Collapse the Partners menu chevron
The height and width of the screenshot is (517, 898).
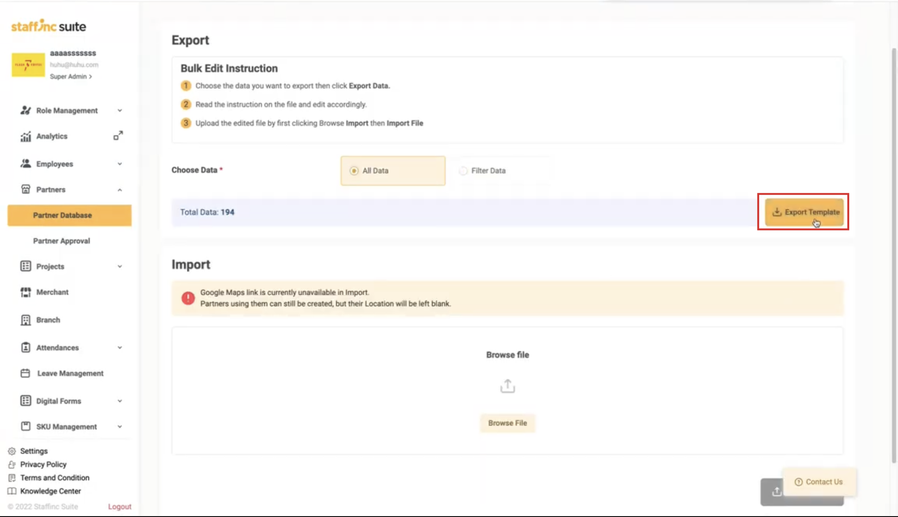pyautogui.click(x=120, y=190)
